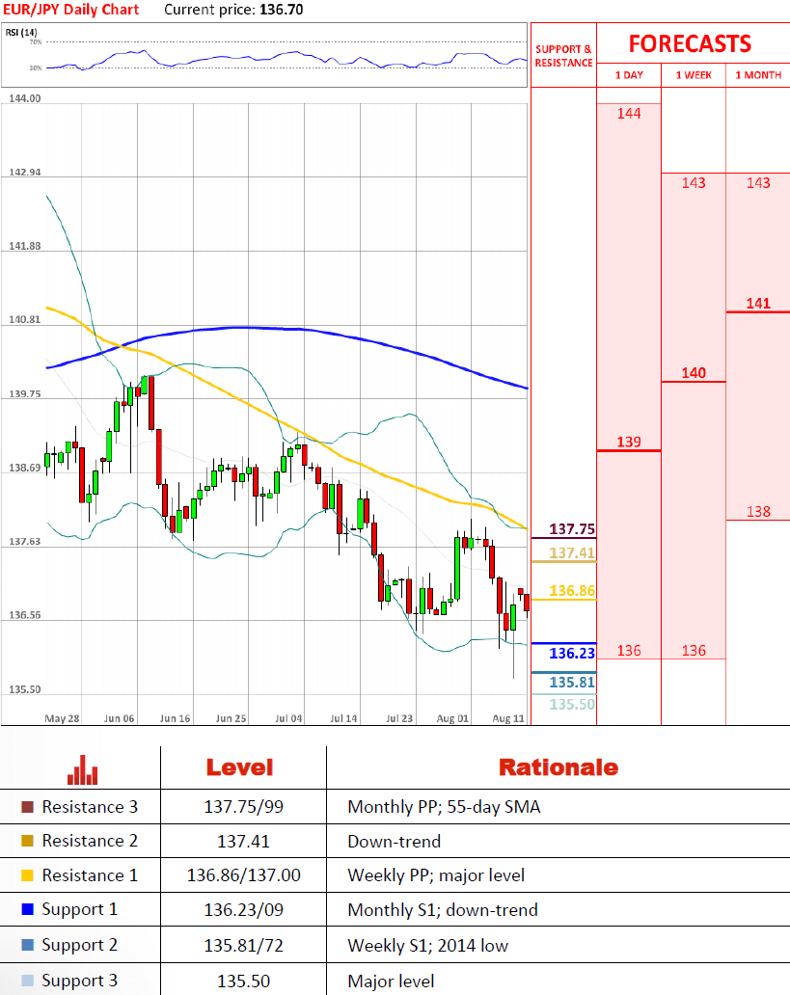Click the 136.23/09 level cell
This screenshot has height=995, width=790.
tap(243, 910)
